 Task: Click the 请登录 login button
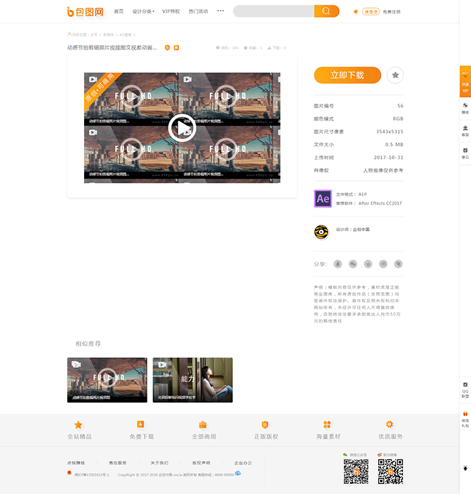[x=371, y=11]
